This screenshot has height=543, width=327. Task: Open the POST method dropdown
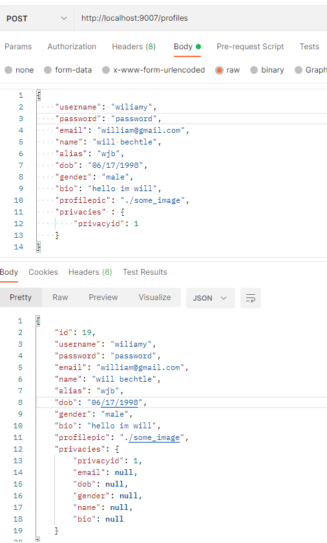tap(37, 18)
